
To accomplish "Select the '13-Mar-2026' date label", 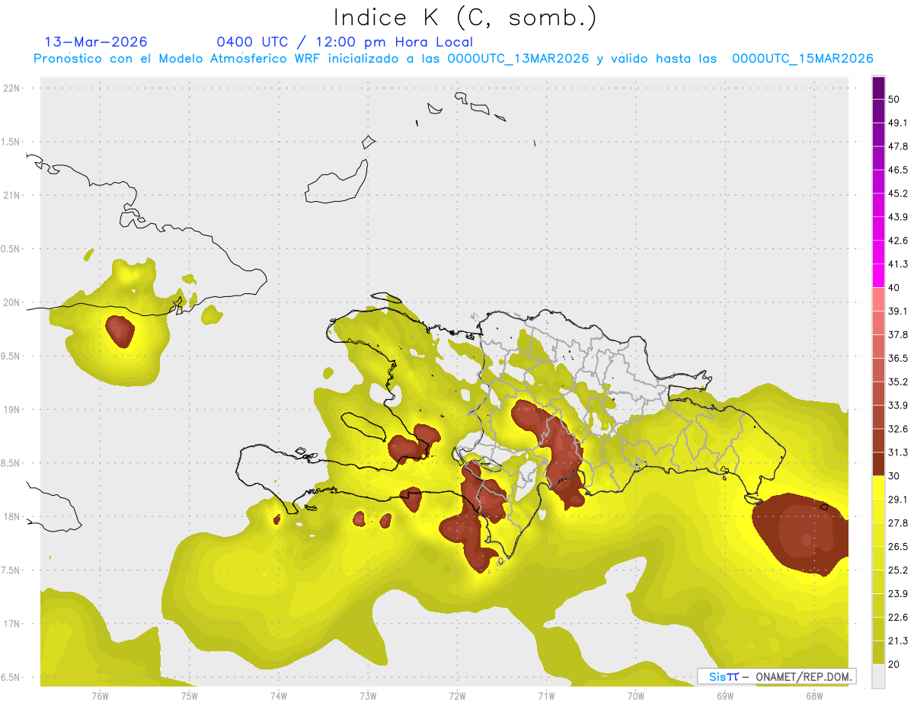I will 96,42.
